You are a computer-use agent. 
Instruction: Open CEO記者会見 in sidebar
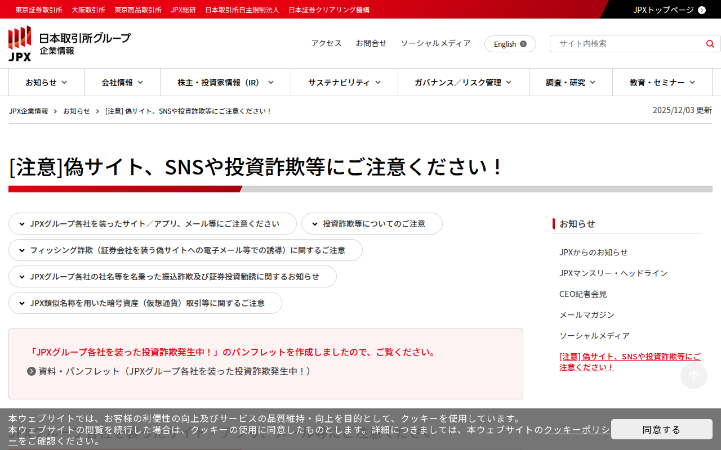(x=583, y=294)
